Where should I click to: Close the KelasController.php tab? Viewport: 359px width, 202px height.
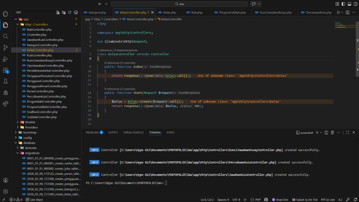point(152,13)
